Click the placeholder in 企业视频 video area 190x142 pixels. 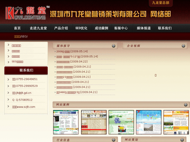[x=156, y=75]
